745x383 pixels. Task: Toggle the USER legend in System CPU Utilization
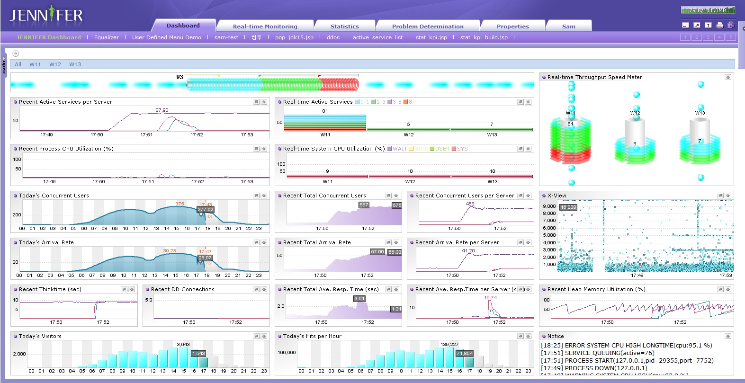440,149
